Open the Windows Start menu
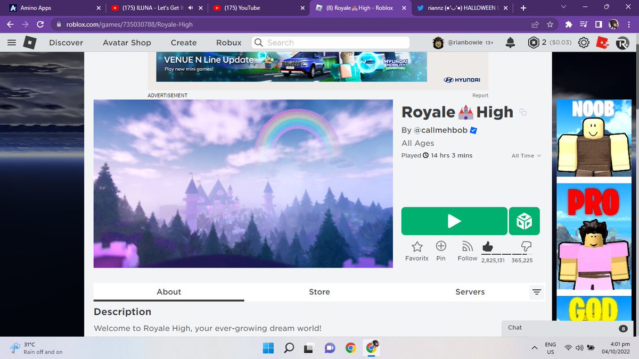Viewport: 639px width, 359px height. click(x=268, y=348)
